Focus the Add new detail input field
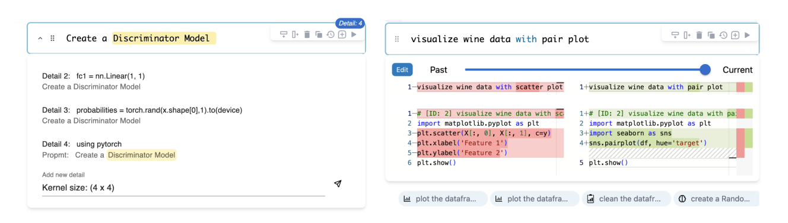Viewport: 788px width, 223px height. [x=183, y=187]
